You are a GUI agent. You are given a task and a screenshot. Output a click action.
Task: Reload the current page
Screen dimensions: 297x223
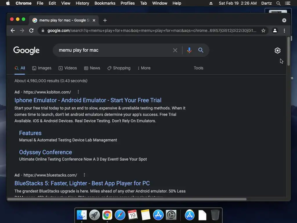click(31, 30)
